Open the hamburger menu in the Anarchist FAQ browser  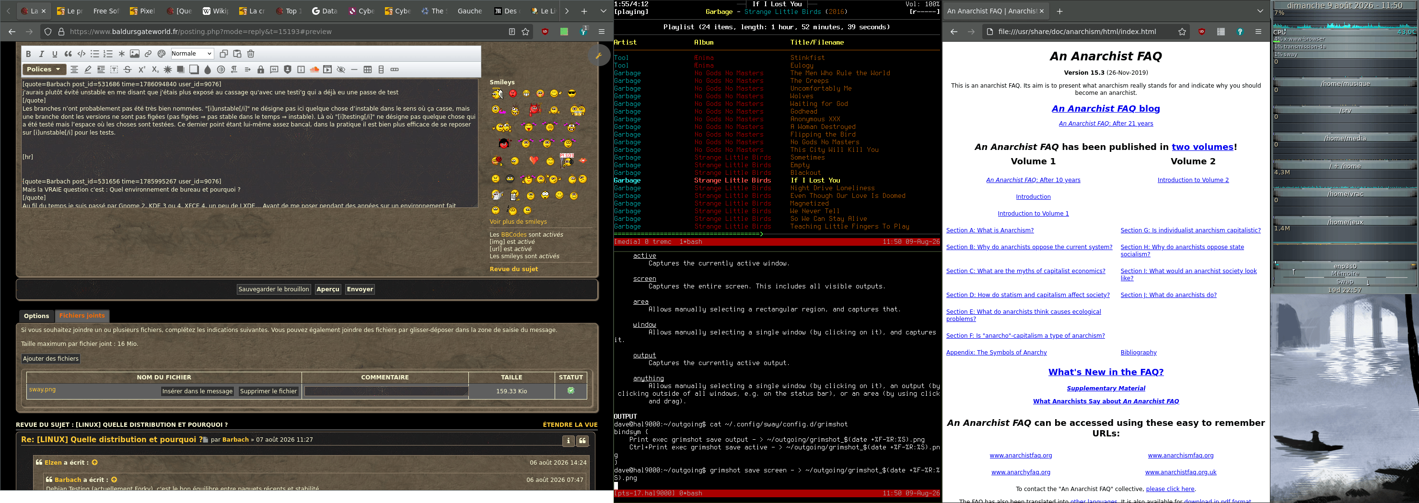click(1258, 32)
